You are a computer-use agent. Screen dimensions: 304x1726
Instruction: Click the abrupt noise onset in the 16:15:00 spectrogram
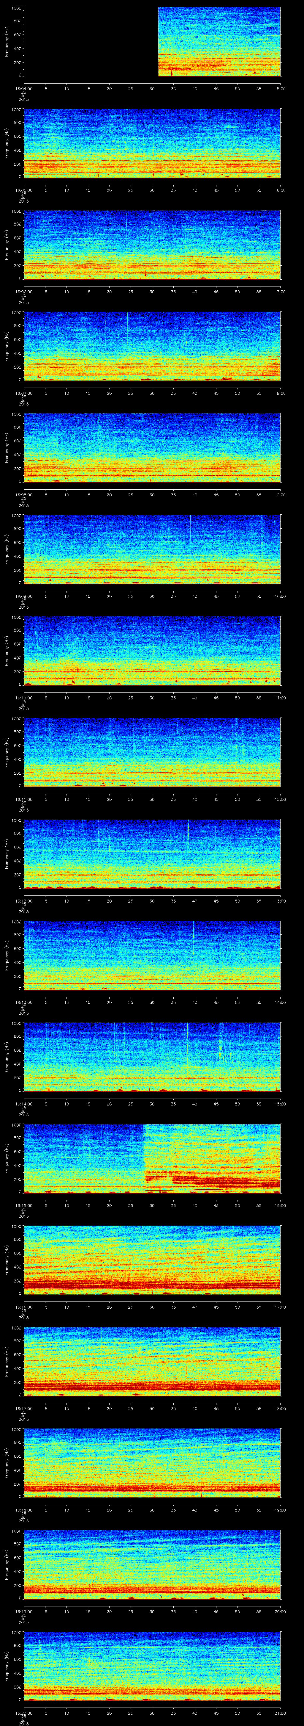pos(144,1152)
